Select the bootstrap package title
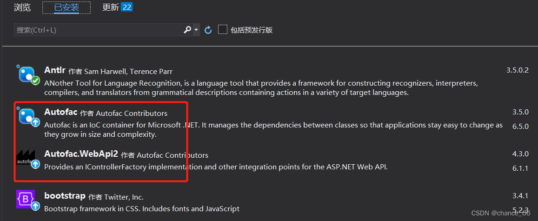The height and width of the screenshot is (221, 538). click(65, 196)
